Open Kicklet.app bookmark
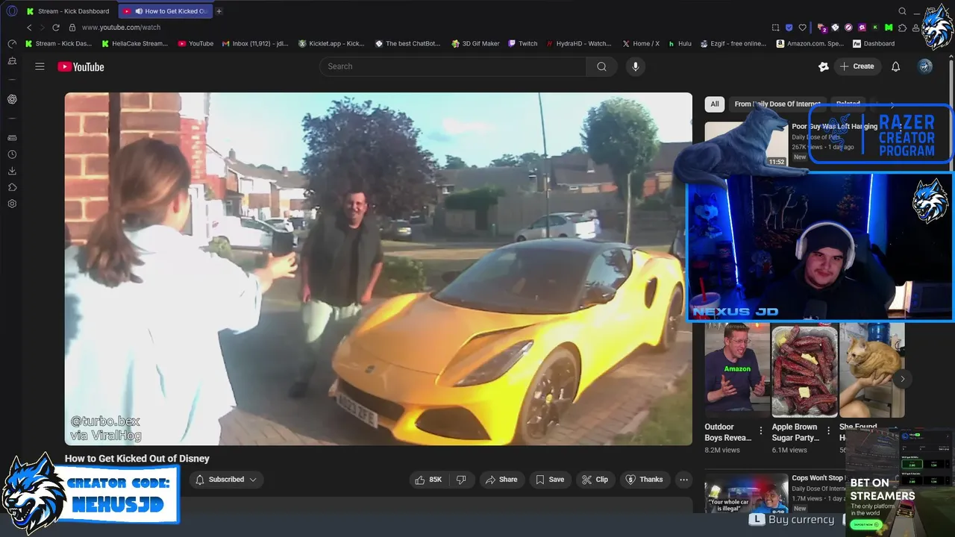 pyautogui.click(x=331, y=44)
